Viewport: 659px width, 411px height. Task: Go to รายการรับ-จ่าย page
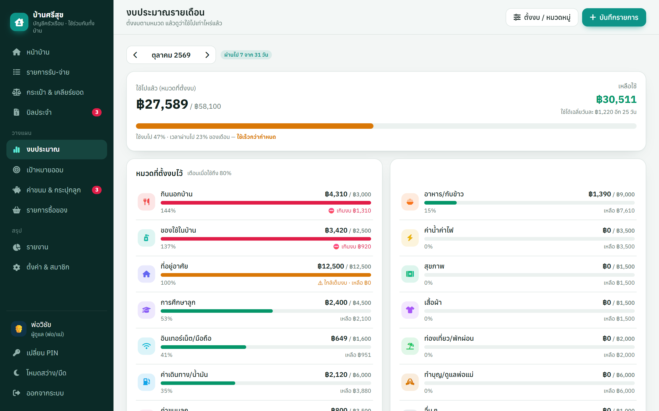click(x=57, y=72)
